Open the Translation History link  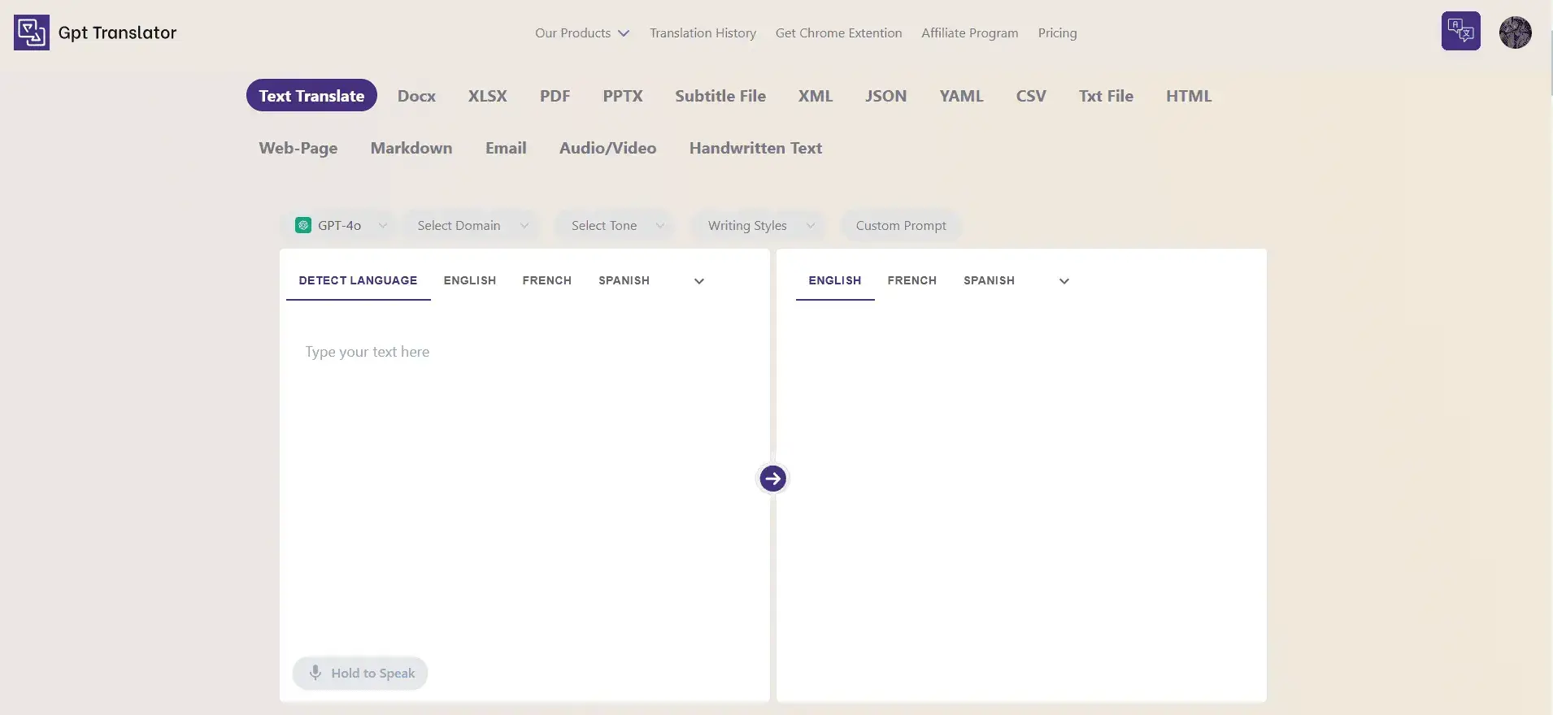click(x=703, y=33)
